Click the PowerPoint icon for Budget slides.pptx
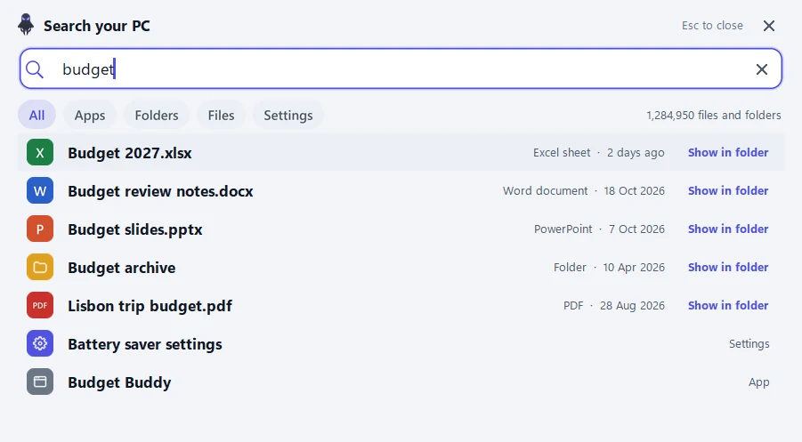This screenshot has width=802, height=442. (40, 229)
